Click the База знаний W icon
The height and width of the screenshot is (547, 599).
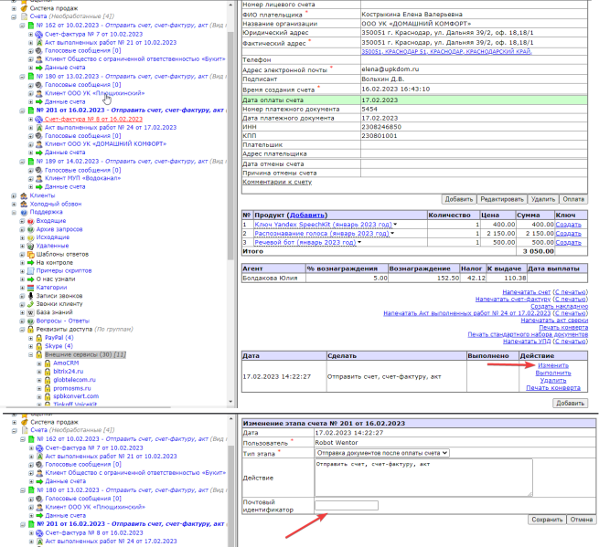pos(30,312)
